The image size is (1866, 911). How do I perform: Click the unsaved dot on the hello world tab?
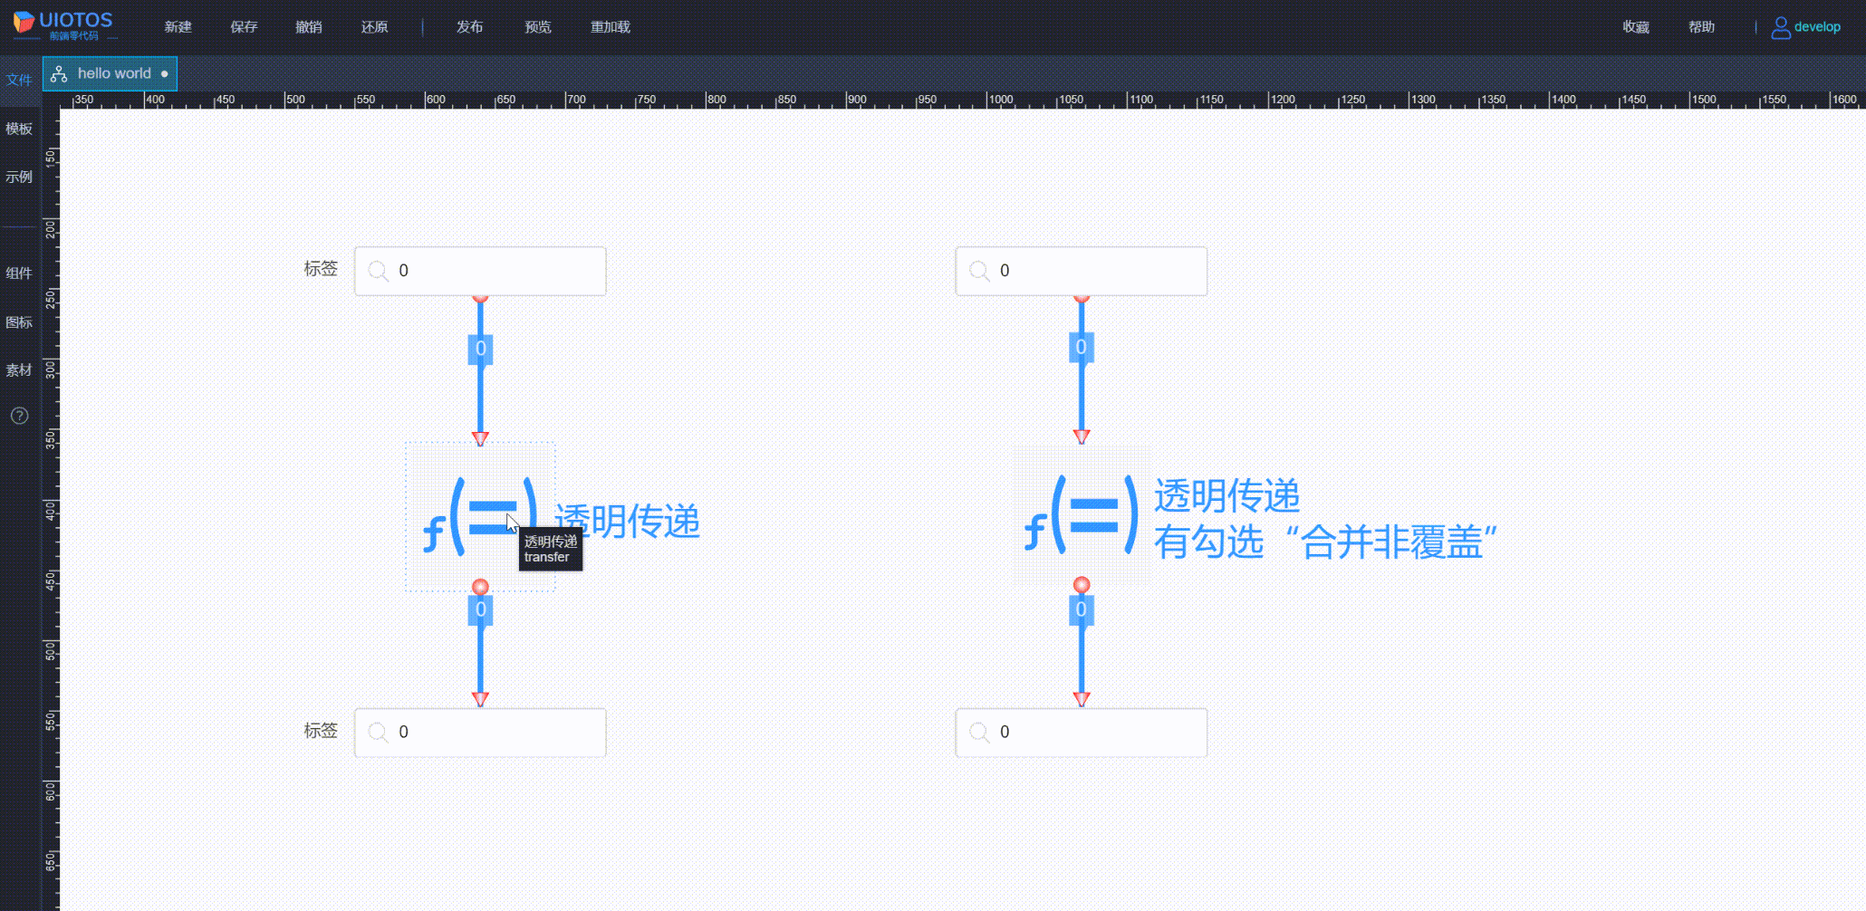coord(164,74)
